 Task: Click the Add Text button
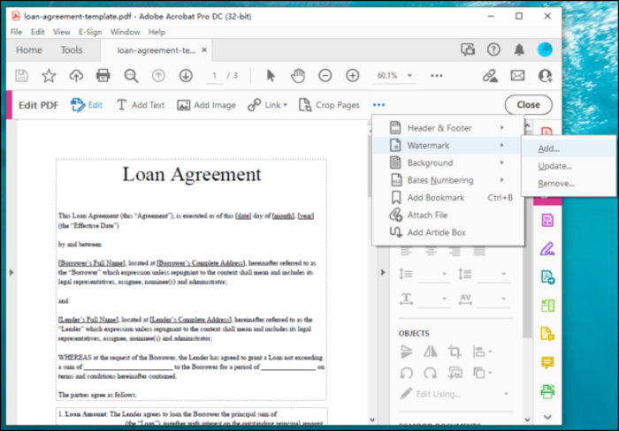click(x=141, y=105)
